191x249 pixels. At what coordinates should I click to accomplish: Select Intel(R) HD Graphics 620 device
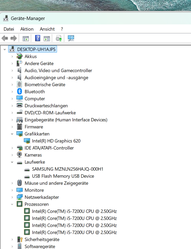point(56,141)
